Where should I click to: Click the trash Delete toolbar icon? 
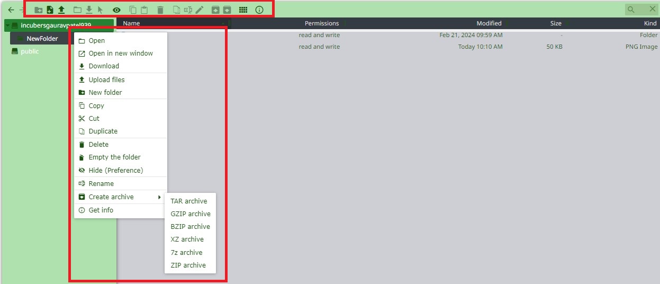pyautogui.click(x=160, y=10)
